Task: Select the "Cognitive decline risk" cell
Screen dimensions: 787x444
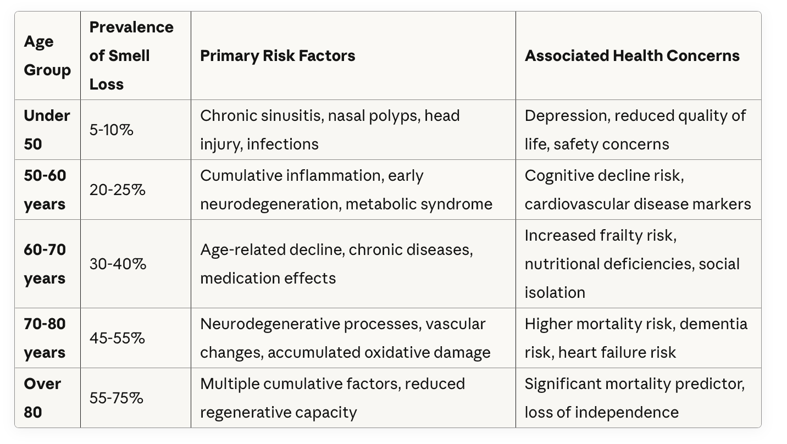Action: click(638, 190)
